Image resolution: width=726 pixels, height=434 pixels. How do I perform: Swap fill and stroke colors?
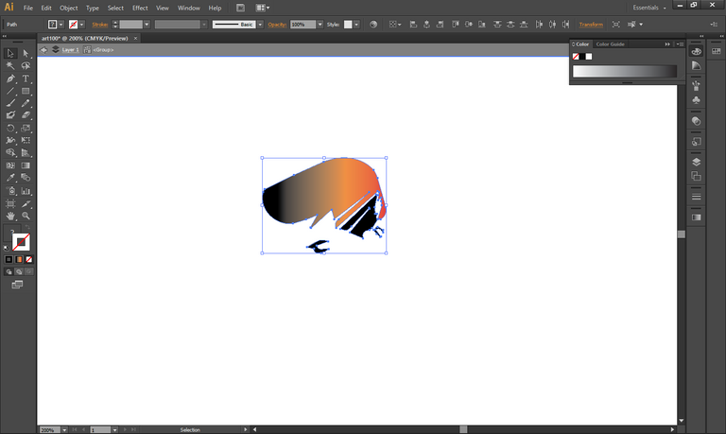[27, 228]
